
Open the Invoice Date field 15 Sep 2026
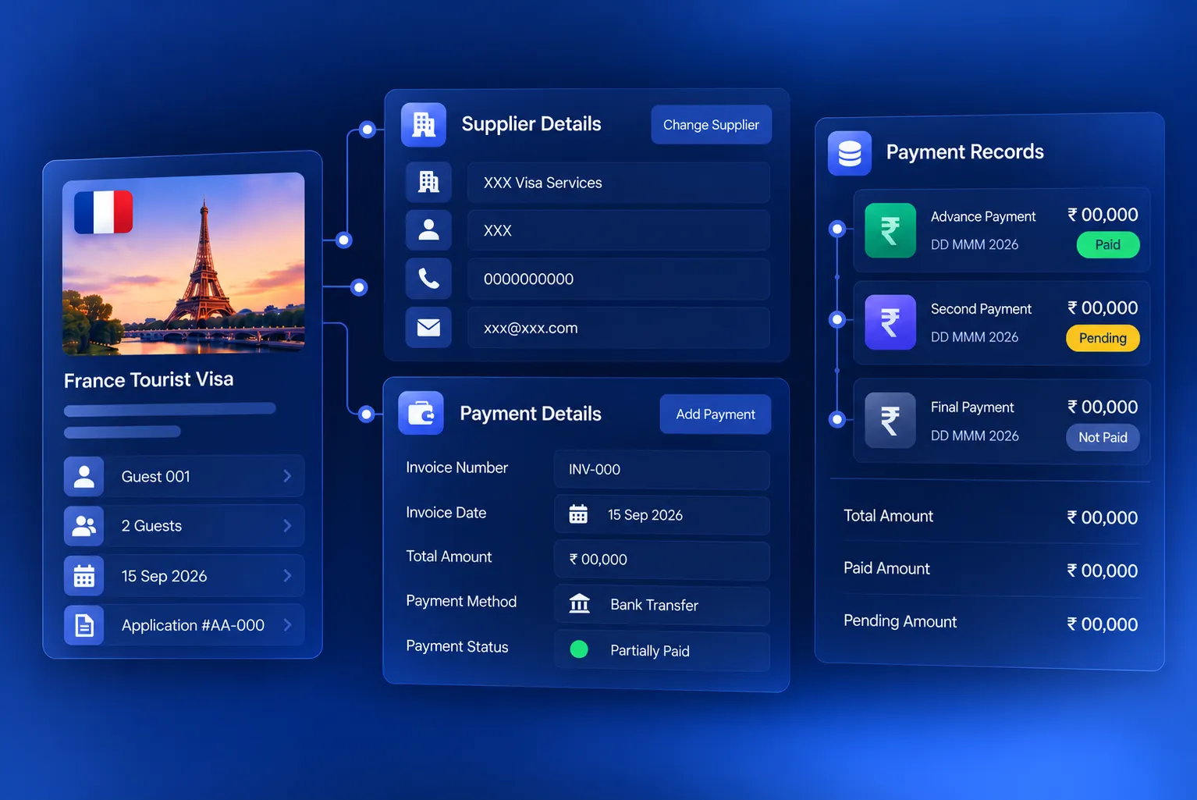tap(662, 515)
